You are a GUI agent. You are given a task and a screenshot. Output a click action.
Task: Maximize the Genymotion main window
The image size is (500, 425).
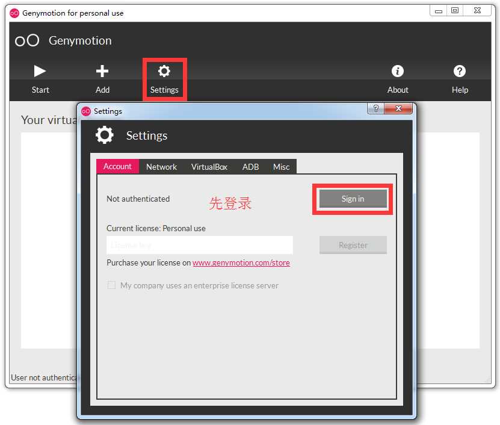tap(455, 10)
